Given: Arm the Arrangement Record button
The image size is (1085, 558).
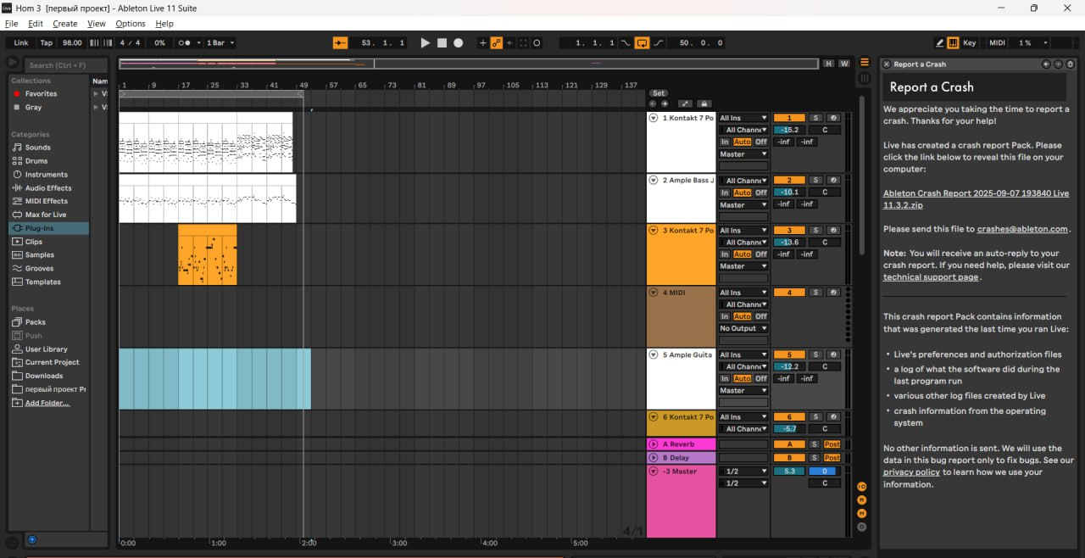Looking at the screenshot, I should point(458,42).
